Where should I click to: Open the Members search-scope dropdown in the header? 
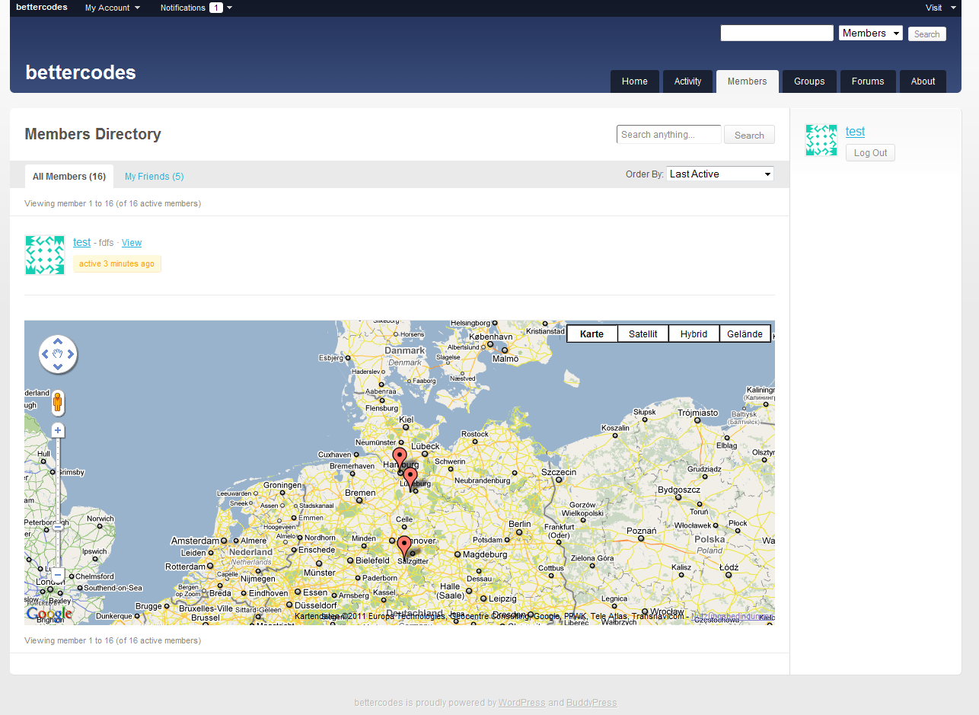(x=871, y=33)
